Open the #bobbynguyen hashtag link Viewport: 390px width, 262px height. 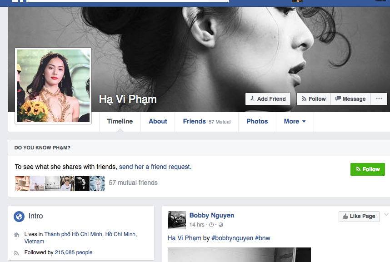point(232,238)
